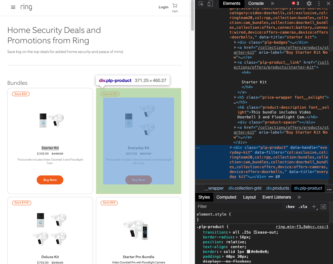
Task: Click Buy Now for Starter Kit
Action: click(50, 180)
